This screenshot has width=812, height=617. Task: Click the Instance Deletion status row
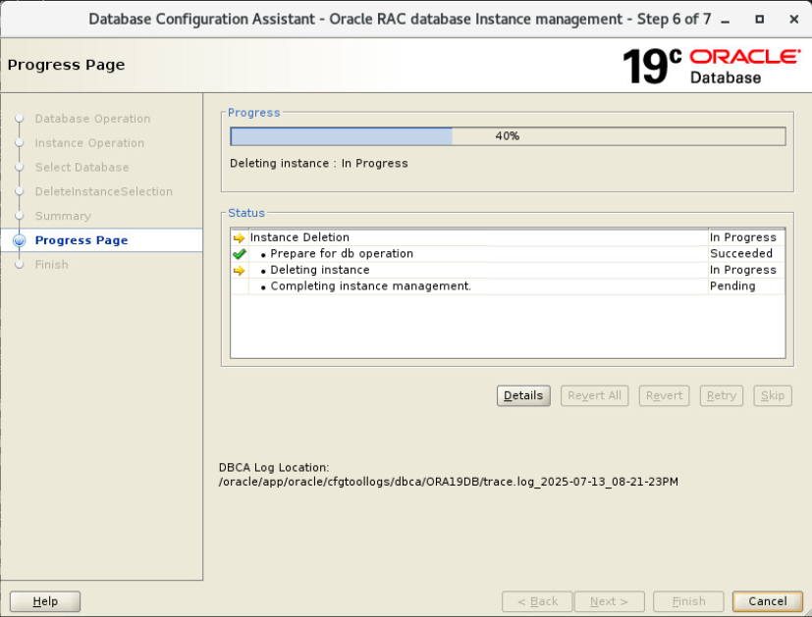coord(508,237)
